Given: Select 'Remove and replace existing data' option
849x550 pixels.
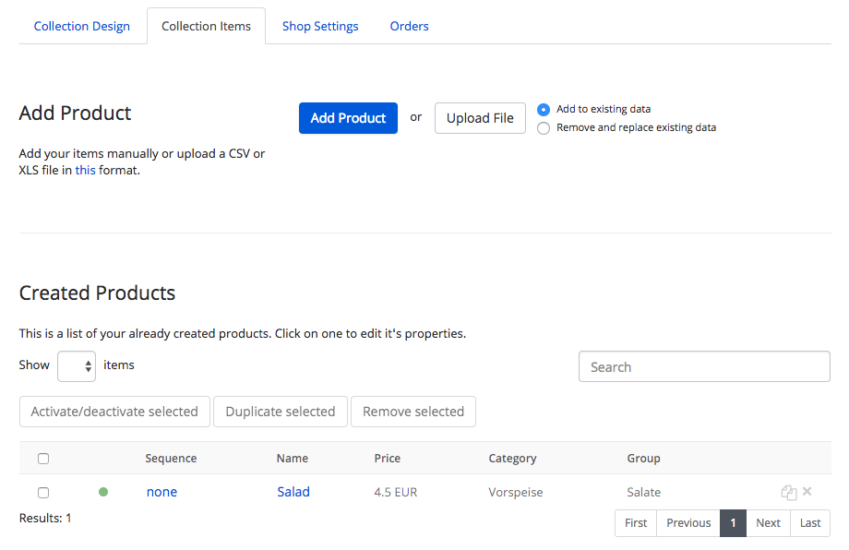Looking at the screenshot, I should 543,128.
